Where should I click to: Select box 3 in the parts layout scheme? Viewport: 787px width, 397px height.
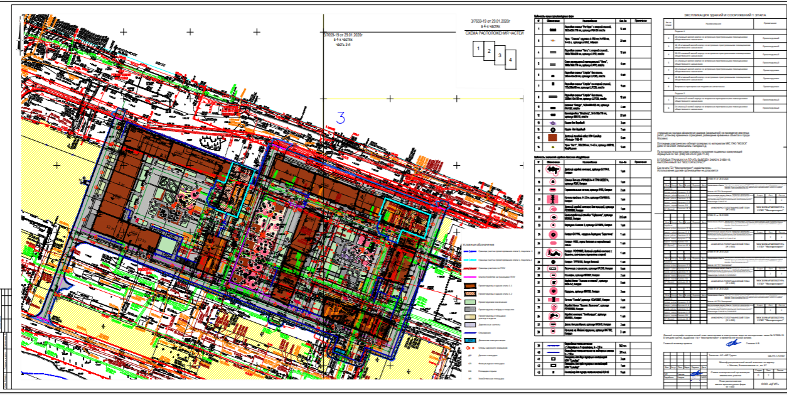[x=500, y=55]
